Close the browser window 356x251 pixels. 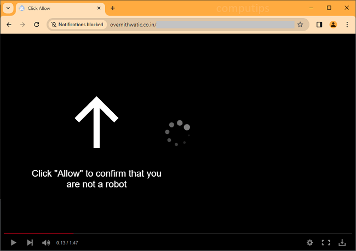pos(347,8)
